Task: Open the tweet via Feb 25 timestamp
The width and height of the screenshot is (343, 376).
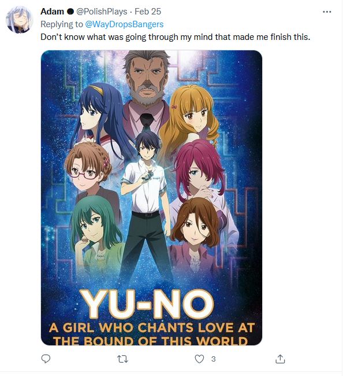Action: (148, 12)
